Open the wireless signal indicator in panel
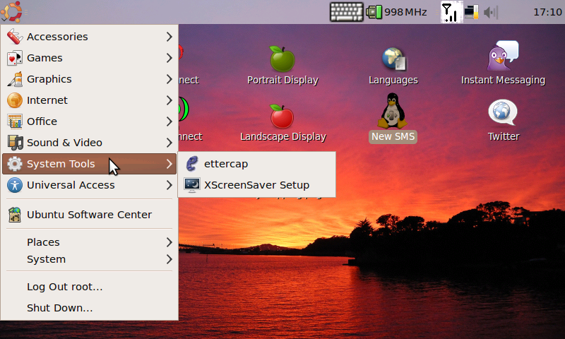Screen dimensions: 565x339 [449, 12]
